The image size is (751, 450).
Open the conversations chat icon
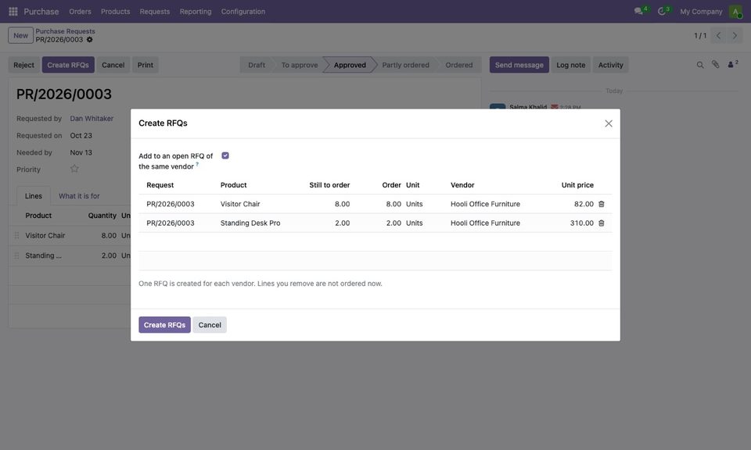point(638,11)
